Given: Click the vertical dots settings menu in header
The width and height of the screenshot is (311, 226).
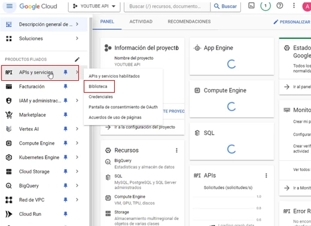Looking at the screenshot, I should pyautogui.click(x=294, y=6).
